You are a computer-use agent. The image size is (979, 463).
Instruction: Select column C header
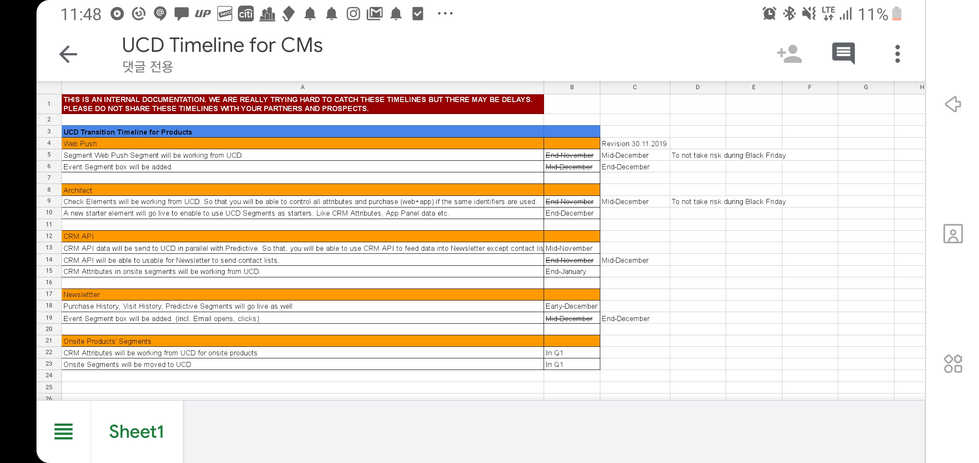634,87
